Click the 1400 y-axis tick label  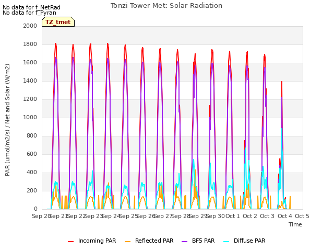30,81
